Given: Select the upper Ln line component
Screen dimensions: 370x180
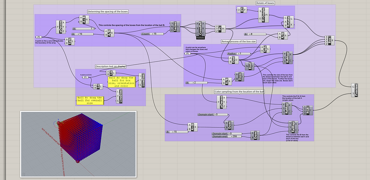Looking at the screenshot, I should tap(110, 73).
